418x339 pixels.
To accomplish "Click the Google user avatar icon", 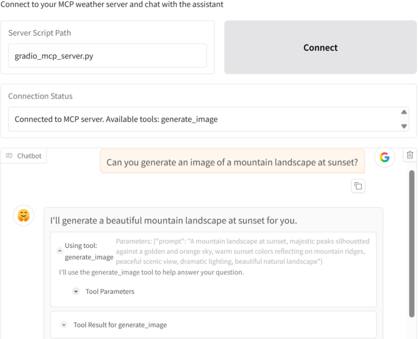I will 384,157.
